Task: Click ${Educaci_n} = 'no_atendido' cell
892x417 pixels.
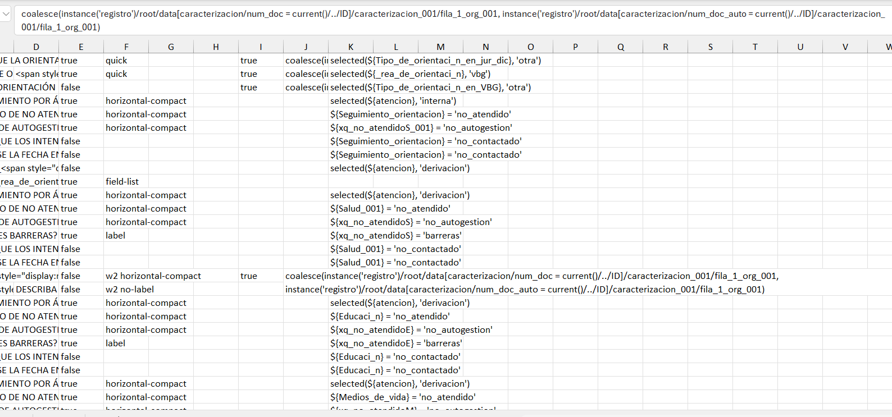Action: pyautogui.click(x=390, y=316)
